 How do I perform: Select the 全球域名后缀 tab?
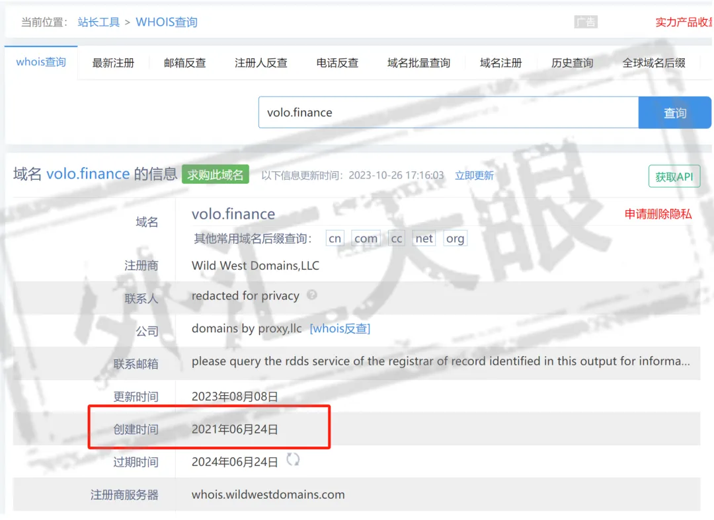click(x=654, y=63)
